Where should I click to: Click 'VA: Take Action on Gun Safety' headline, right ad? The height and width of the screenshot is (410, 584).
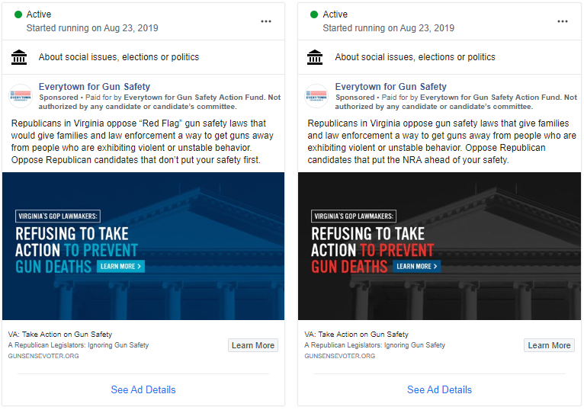[x=357, y=334]
